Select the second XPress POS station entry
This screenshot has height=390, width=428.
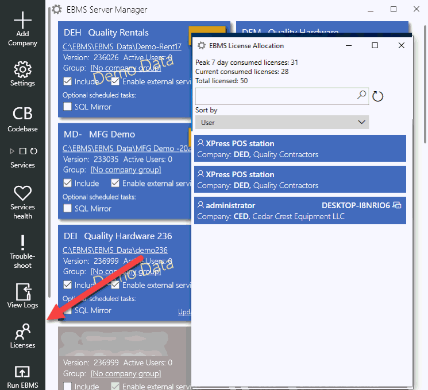pos(300,180)
